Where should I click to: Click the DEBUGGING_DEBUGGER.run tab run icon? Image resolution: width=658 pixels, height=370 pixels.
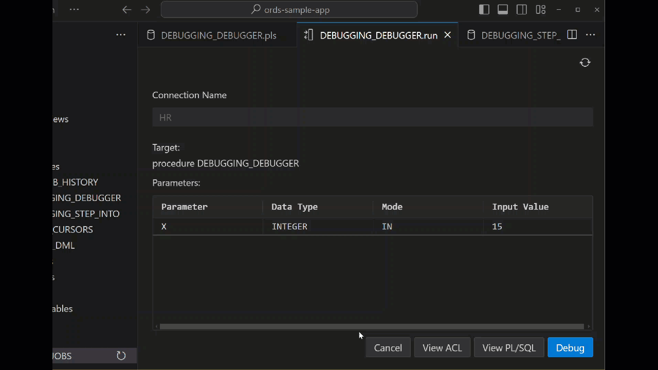coord(308,35)
